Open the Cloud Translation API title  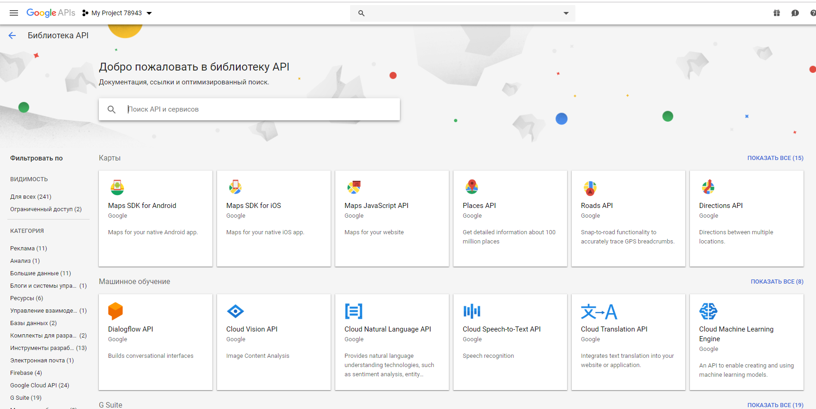614,329
